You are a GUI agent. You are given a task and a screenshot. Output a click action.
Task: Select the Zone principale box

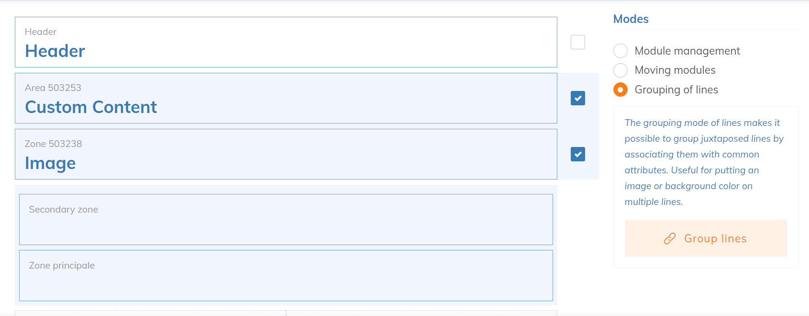click(x=286, y=275)
